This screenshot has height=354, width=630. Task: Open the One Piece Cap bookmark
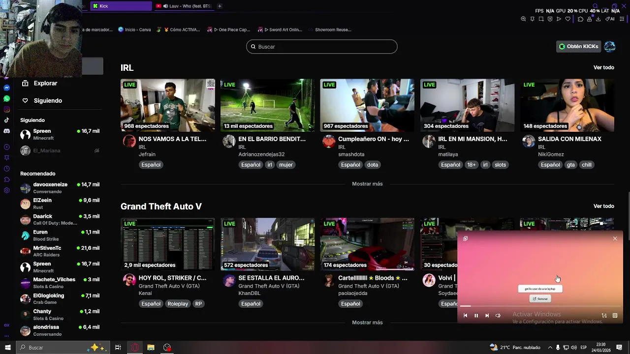229,29
